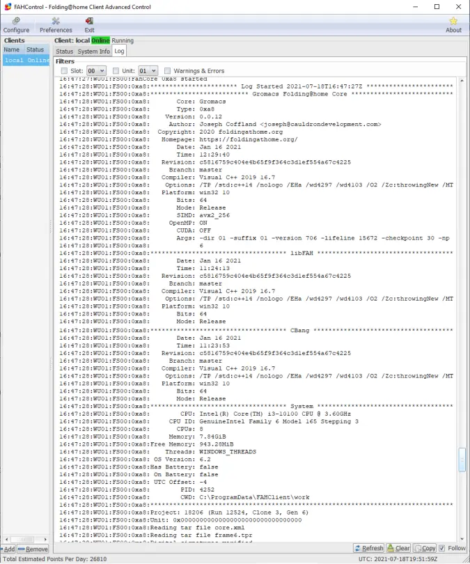Viewport: 470px width, 564px height.
Task: Click the Author Joseph Coffland log line
Action: pos(220,124)
